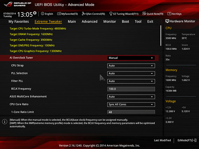Open the My Favorites tab

coord(19,22)
